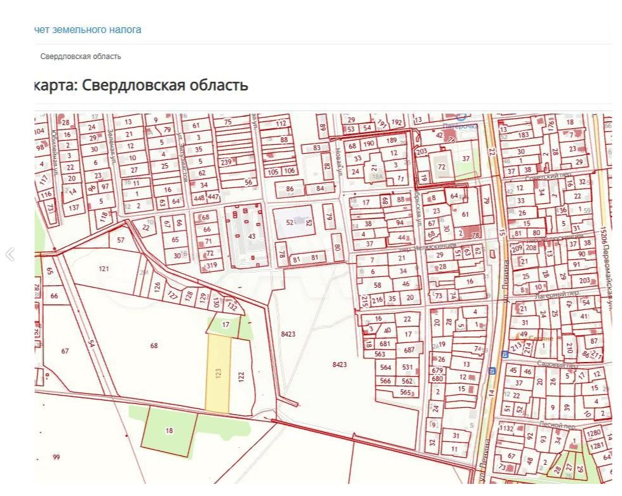Click the previous image chevron arrow
Image resolution: width=622 pixels, height=496 pixels.
tap(10, 254)
